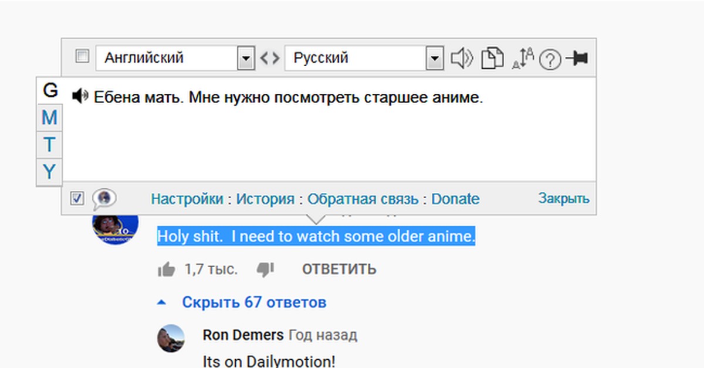Image resolution: width=704 pixels, height=368 pixels.
Task: Click the speaker icon in the translator toolbar
Action: pyautogui.click(x=462, y=59)
